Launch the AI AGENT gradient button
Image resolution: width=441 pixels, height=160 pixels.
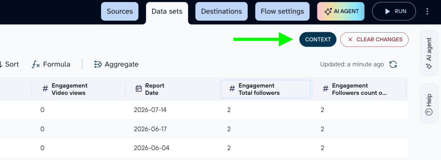(341, 12)
